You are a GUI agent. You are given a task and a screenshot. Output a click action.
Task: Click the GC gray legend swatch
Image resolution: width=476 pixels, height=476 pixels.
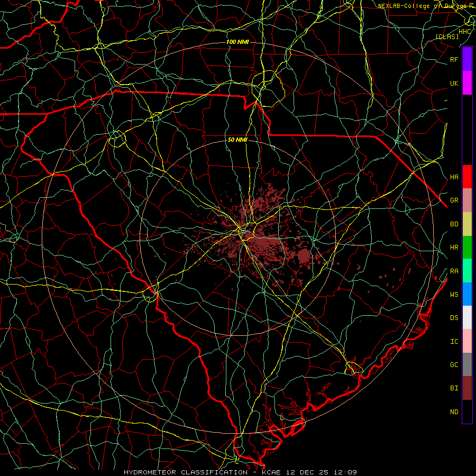(467, 364)
